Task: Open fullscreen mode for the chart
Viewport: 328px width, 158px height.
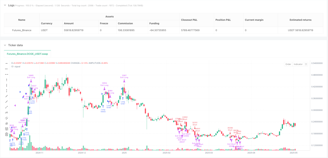Action: [x=306, y=64]
